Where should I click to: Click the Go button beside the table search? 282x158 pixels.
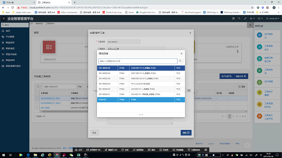click(x=79, y=86)
